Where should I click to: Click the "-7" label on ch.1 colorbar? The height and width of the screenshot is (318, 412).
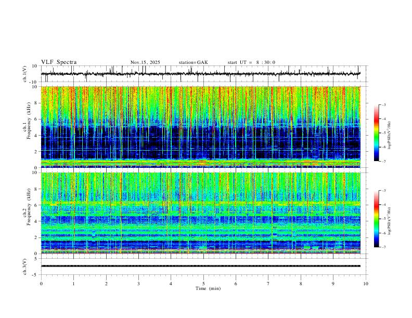(x=383, y=161)
